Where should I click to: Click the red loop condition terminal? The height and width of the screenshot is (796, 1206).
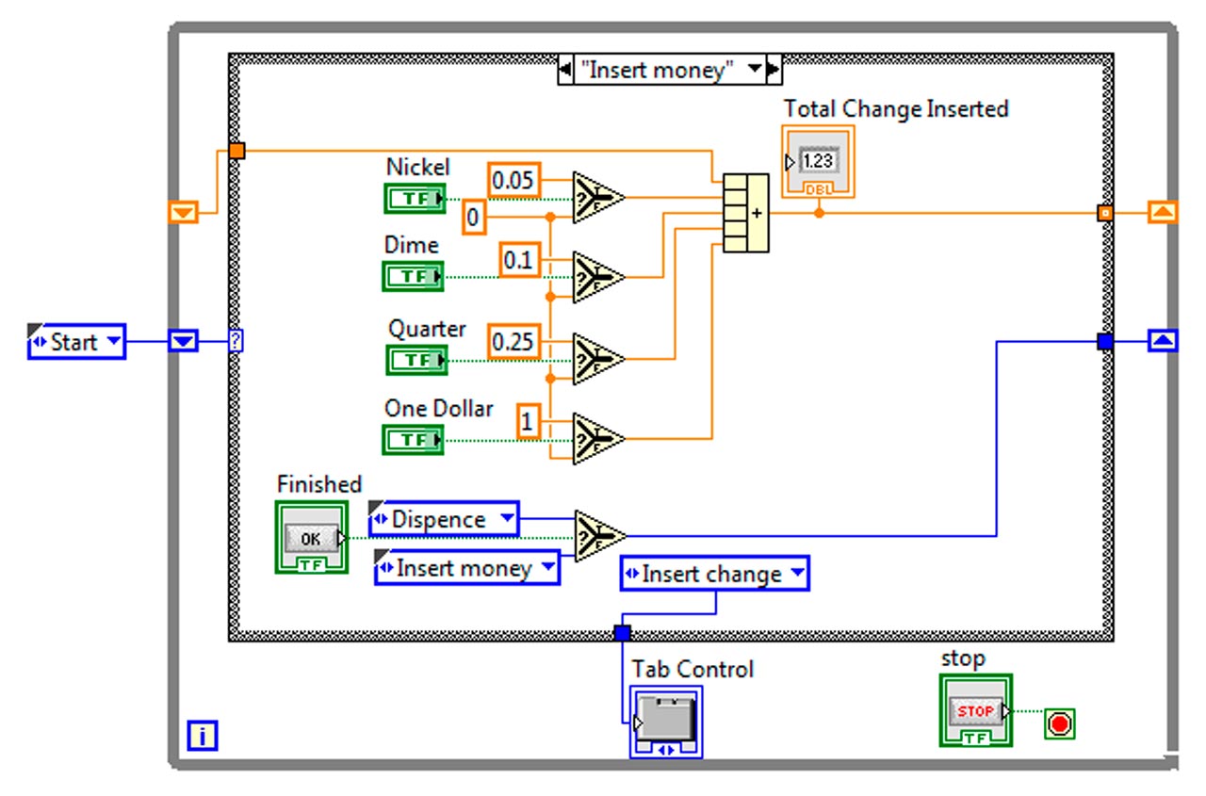click(1058, 723)
